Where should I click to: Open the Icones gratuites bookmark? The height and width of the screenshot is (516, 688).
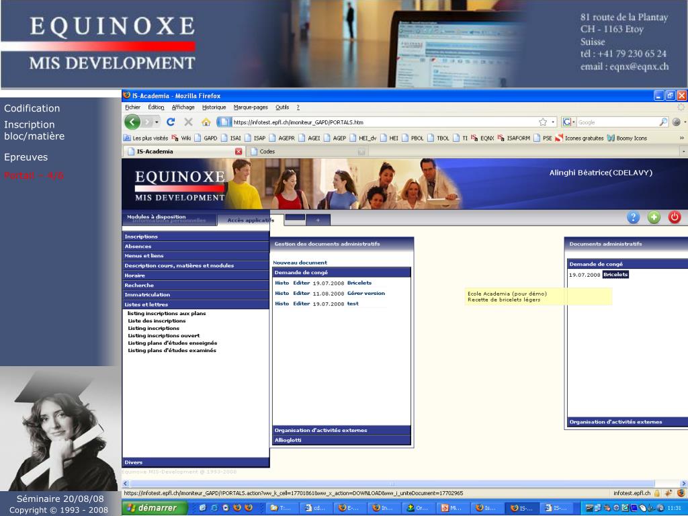[x=579, y=138]
